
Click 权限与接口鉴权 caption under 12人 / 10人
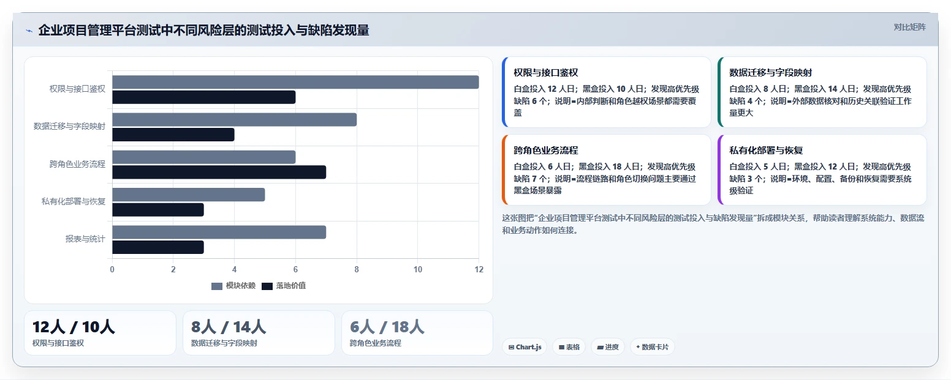tap(58, 343)
